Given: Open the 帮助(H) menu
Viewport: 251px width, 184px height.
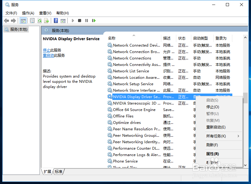Looking at the screenshot, I should tap(62, 13).
